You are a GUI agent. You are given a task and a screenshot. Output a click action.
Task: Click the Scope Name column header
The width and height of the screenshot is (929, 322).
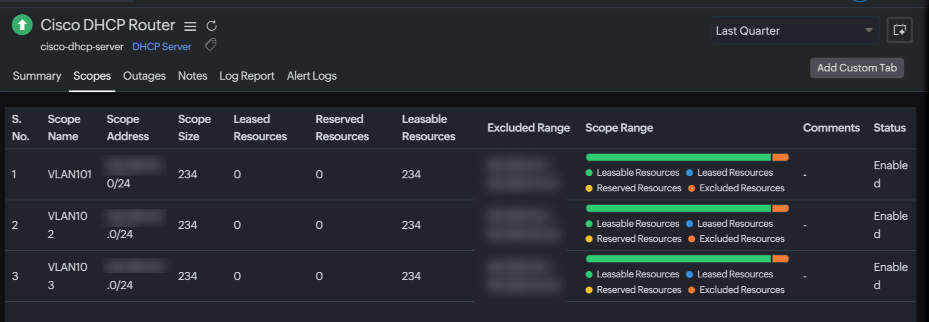64,128
